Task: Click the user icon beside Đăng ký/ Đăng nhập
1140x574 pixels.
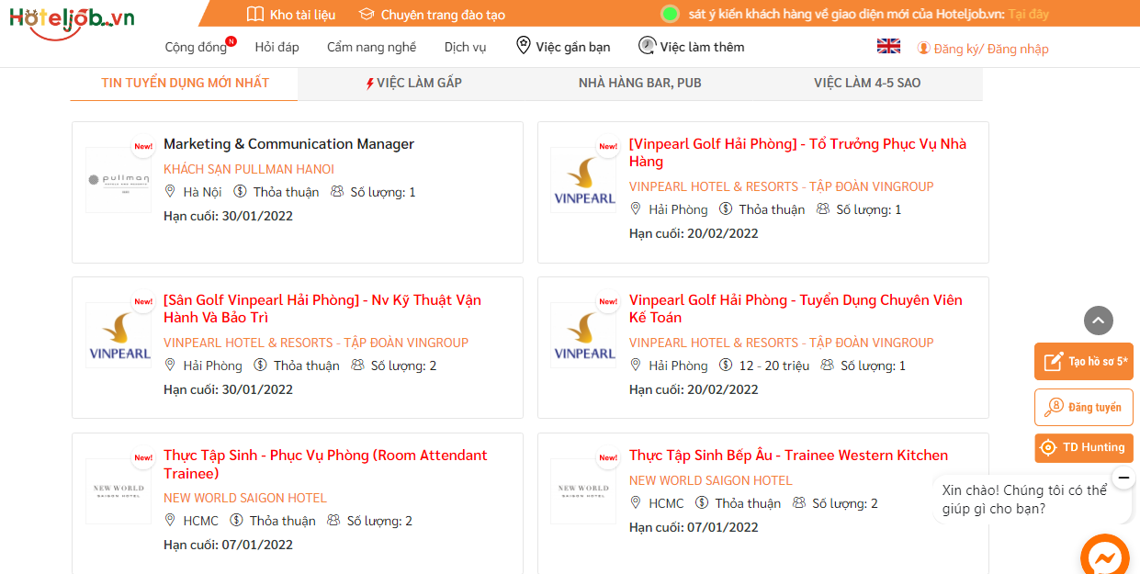Action: click(x=924, y=48)
